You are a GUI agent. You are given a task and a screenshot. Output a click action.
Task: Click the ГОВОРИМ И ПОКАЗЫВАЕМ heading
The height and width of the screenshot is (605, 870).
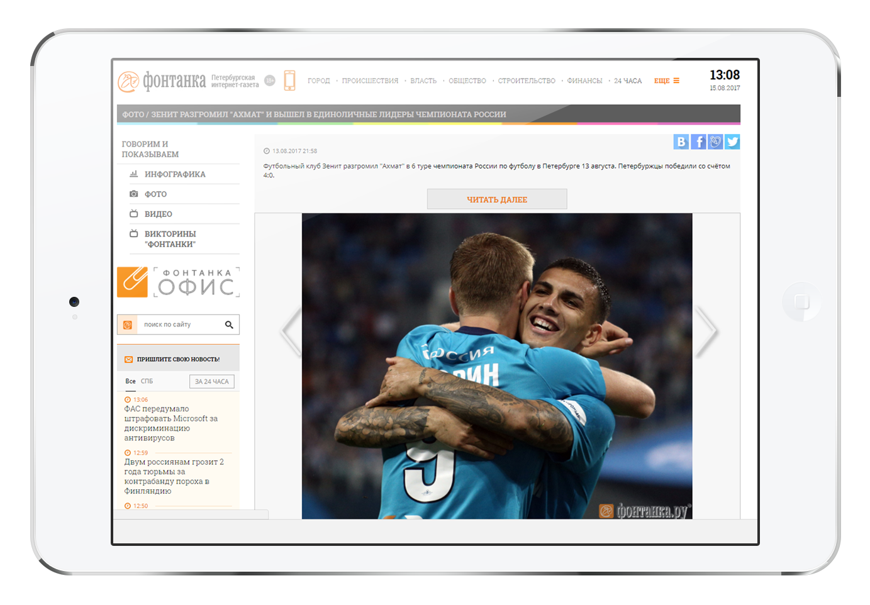[x=150, y=149]
